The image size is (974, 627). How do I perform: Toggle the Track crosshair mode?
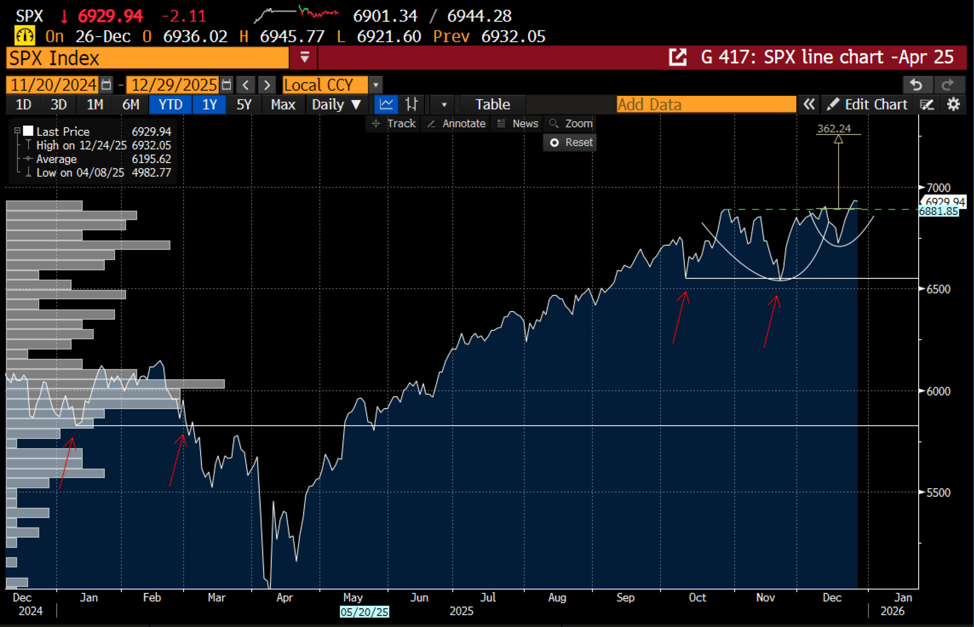point(394,124)
